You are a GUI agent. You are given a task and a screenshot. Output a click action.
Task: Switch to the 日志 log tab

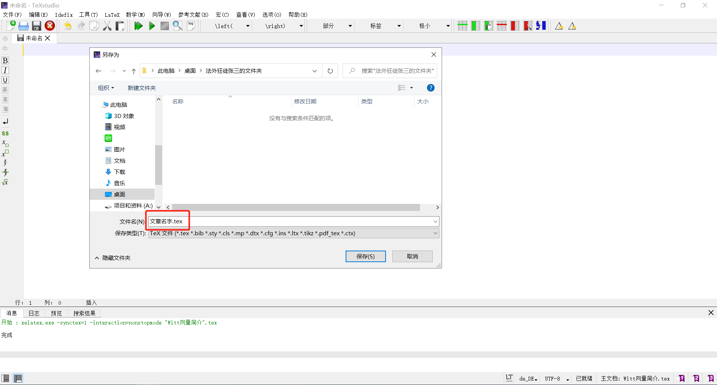coord(34,313)
